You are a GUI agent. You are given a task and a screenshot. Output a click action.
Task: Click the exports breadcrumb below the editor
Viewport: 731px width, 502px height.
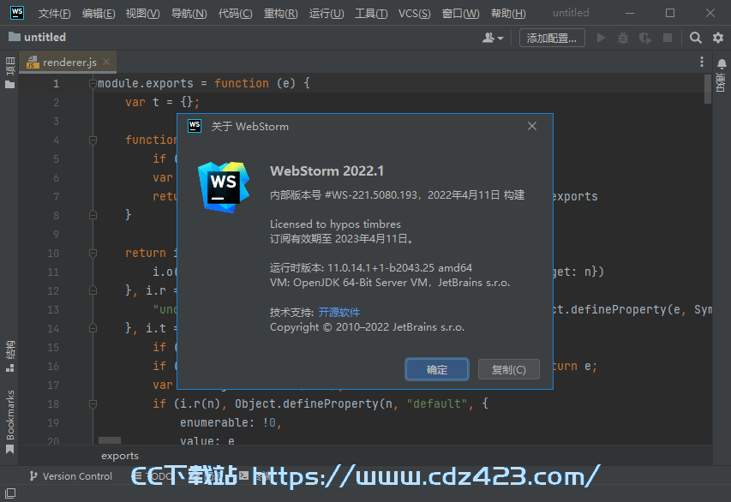coord(120,456)
